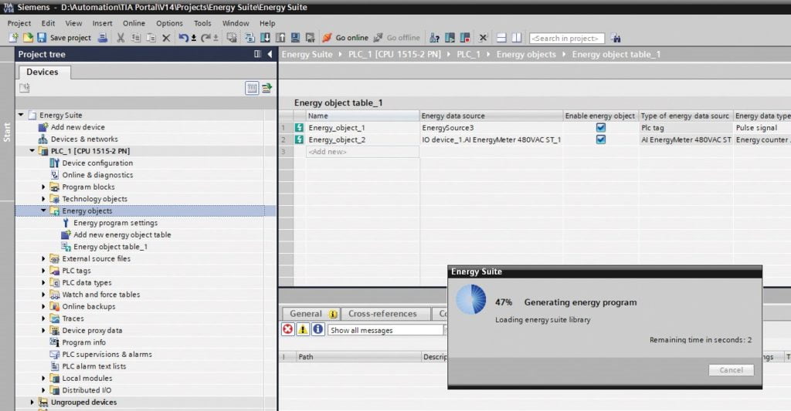Click the binoculars search icon
The height and width of the screenshot is (411, 791).
tap(616, 38)
